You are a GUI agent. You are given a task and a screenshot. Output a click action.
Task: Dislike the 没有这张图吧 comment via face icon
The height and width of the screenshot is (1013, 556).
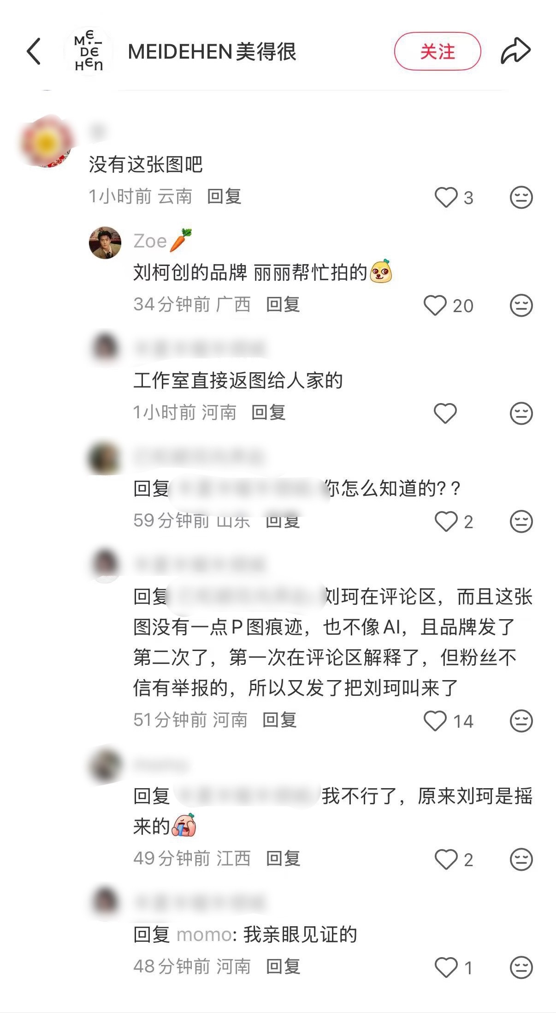click(521, 197)
